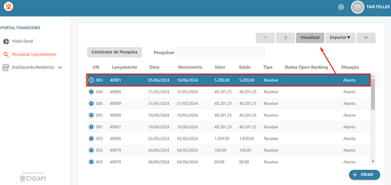Open the settings gear icon
The height and width of the screenshot is (185, 391).
pos(341,7)
